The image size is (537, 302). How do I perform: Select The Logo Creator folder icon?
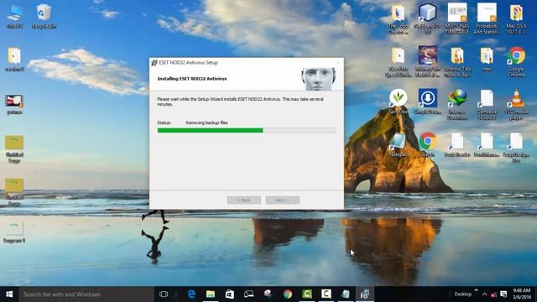click(399, 18)
